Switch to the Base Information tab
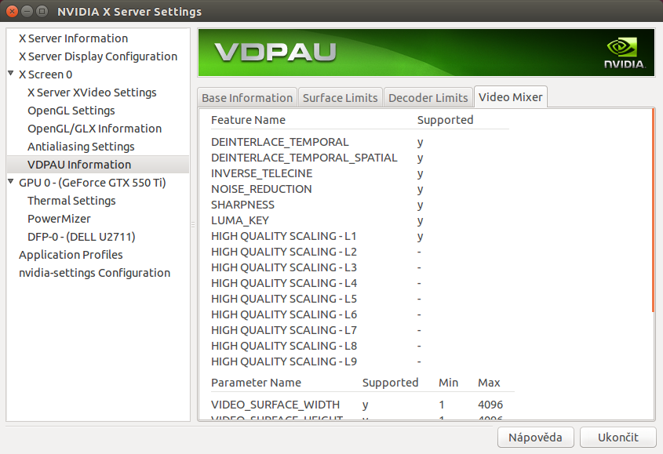Viewport: 663px width, 454px height. click(x=247, y=98)
